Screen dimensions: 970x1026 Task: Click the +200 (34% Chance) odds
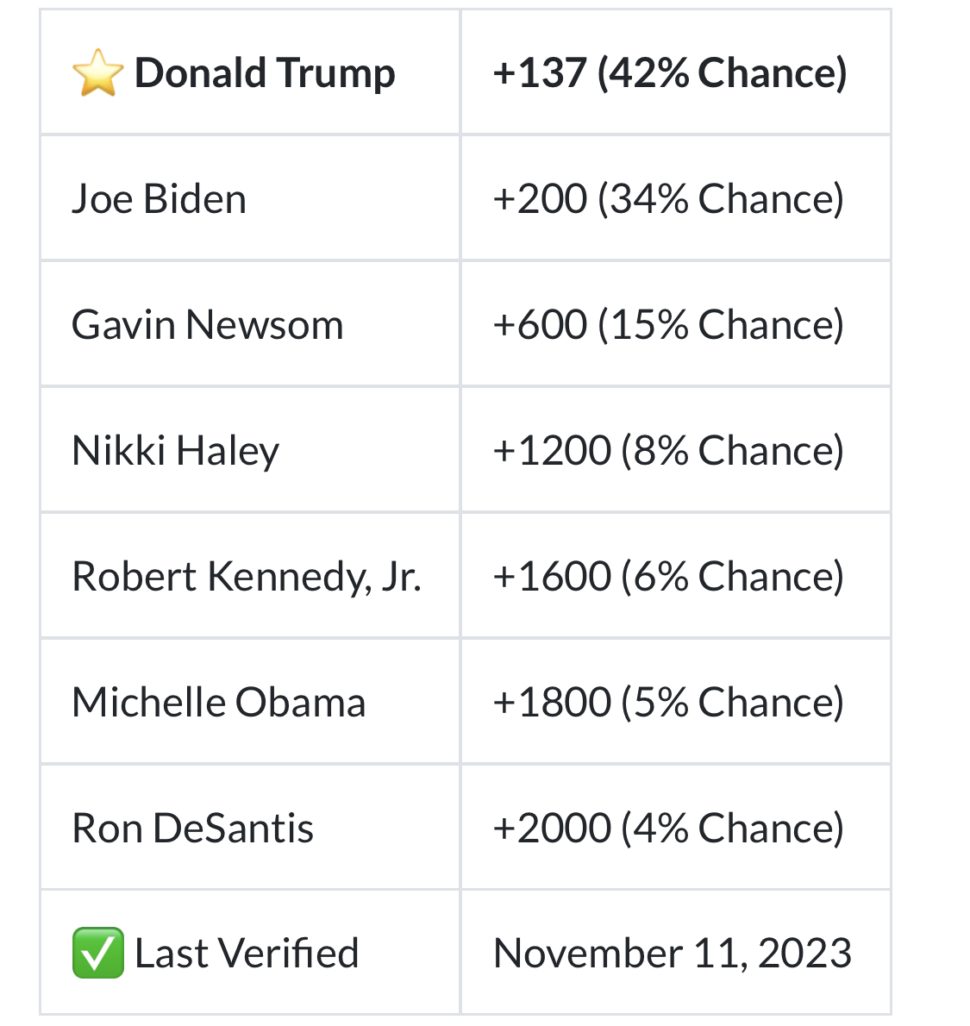(667, 199)
